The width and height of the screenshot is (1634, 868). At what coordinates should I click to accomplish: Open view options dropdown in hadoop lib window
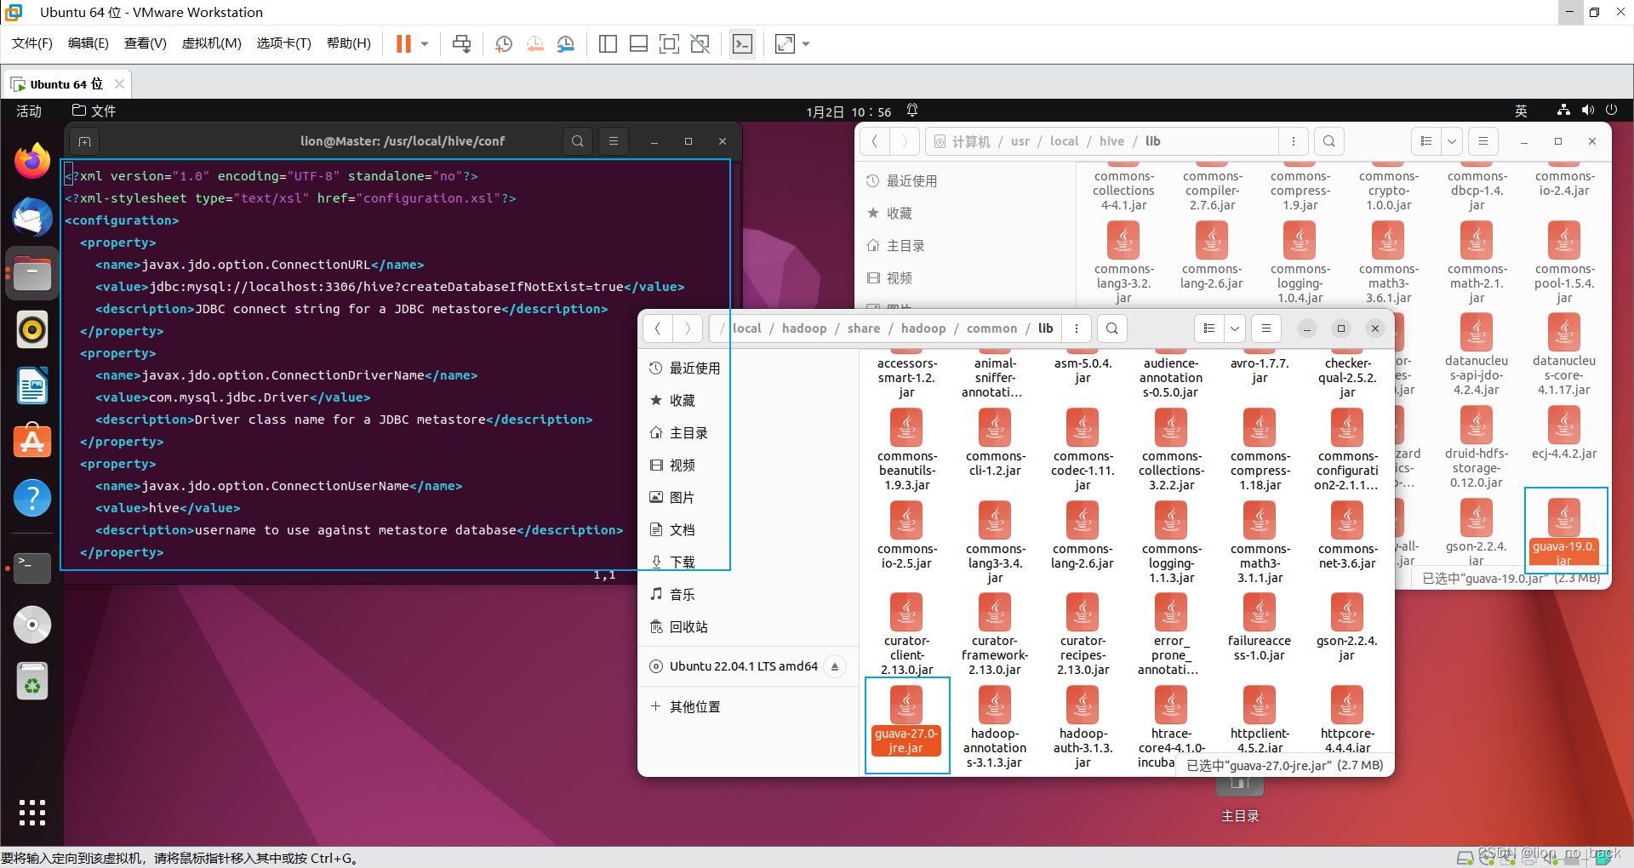point(1235,328)
